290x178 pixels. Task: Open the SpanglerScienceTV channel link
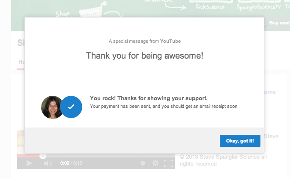(x=259, y=7)
